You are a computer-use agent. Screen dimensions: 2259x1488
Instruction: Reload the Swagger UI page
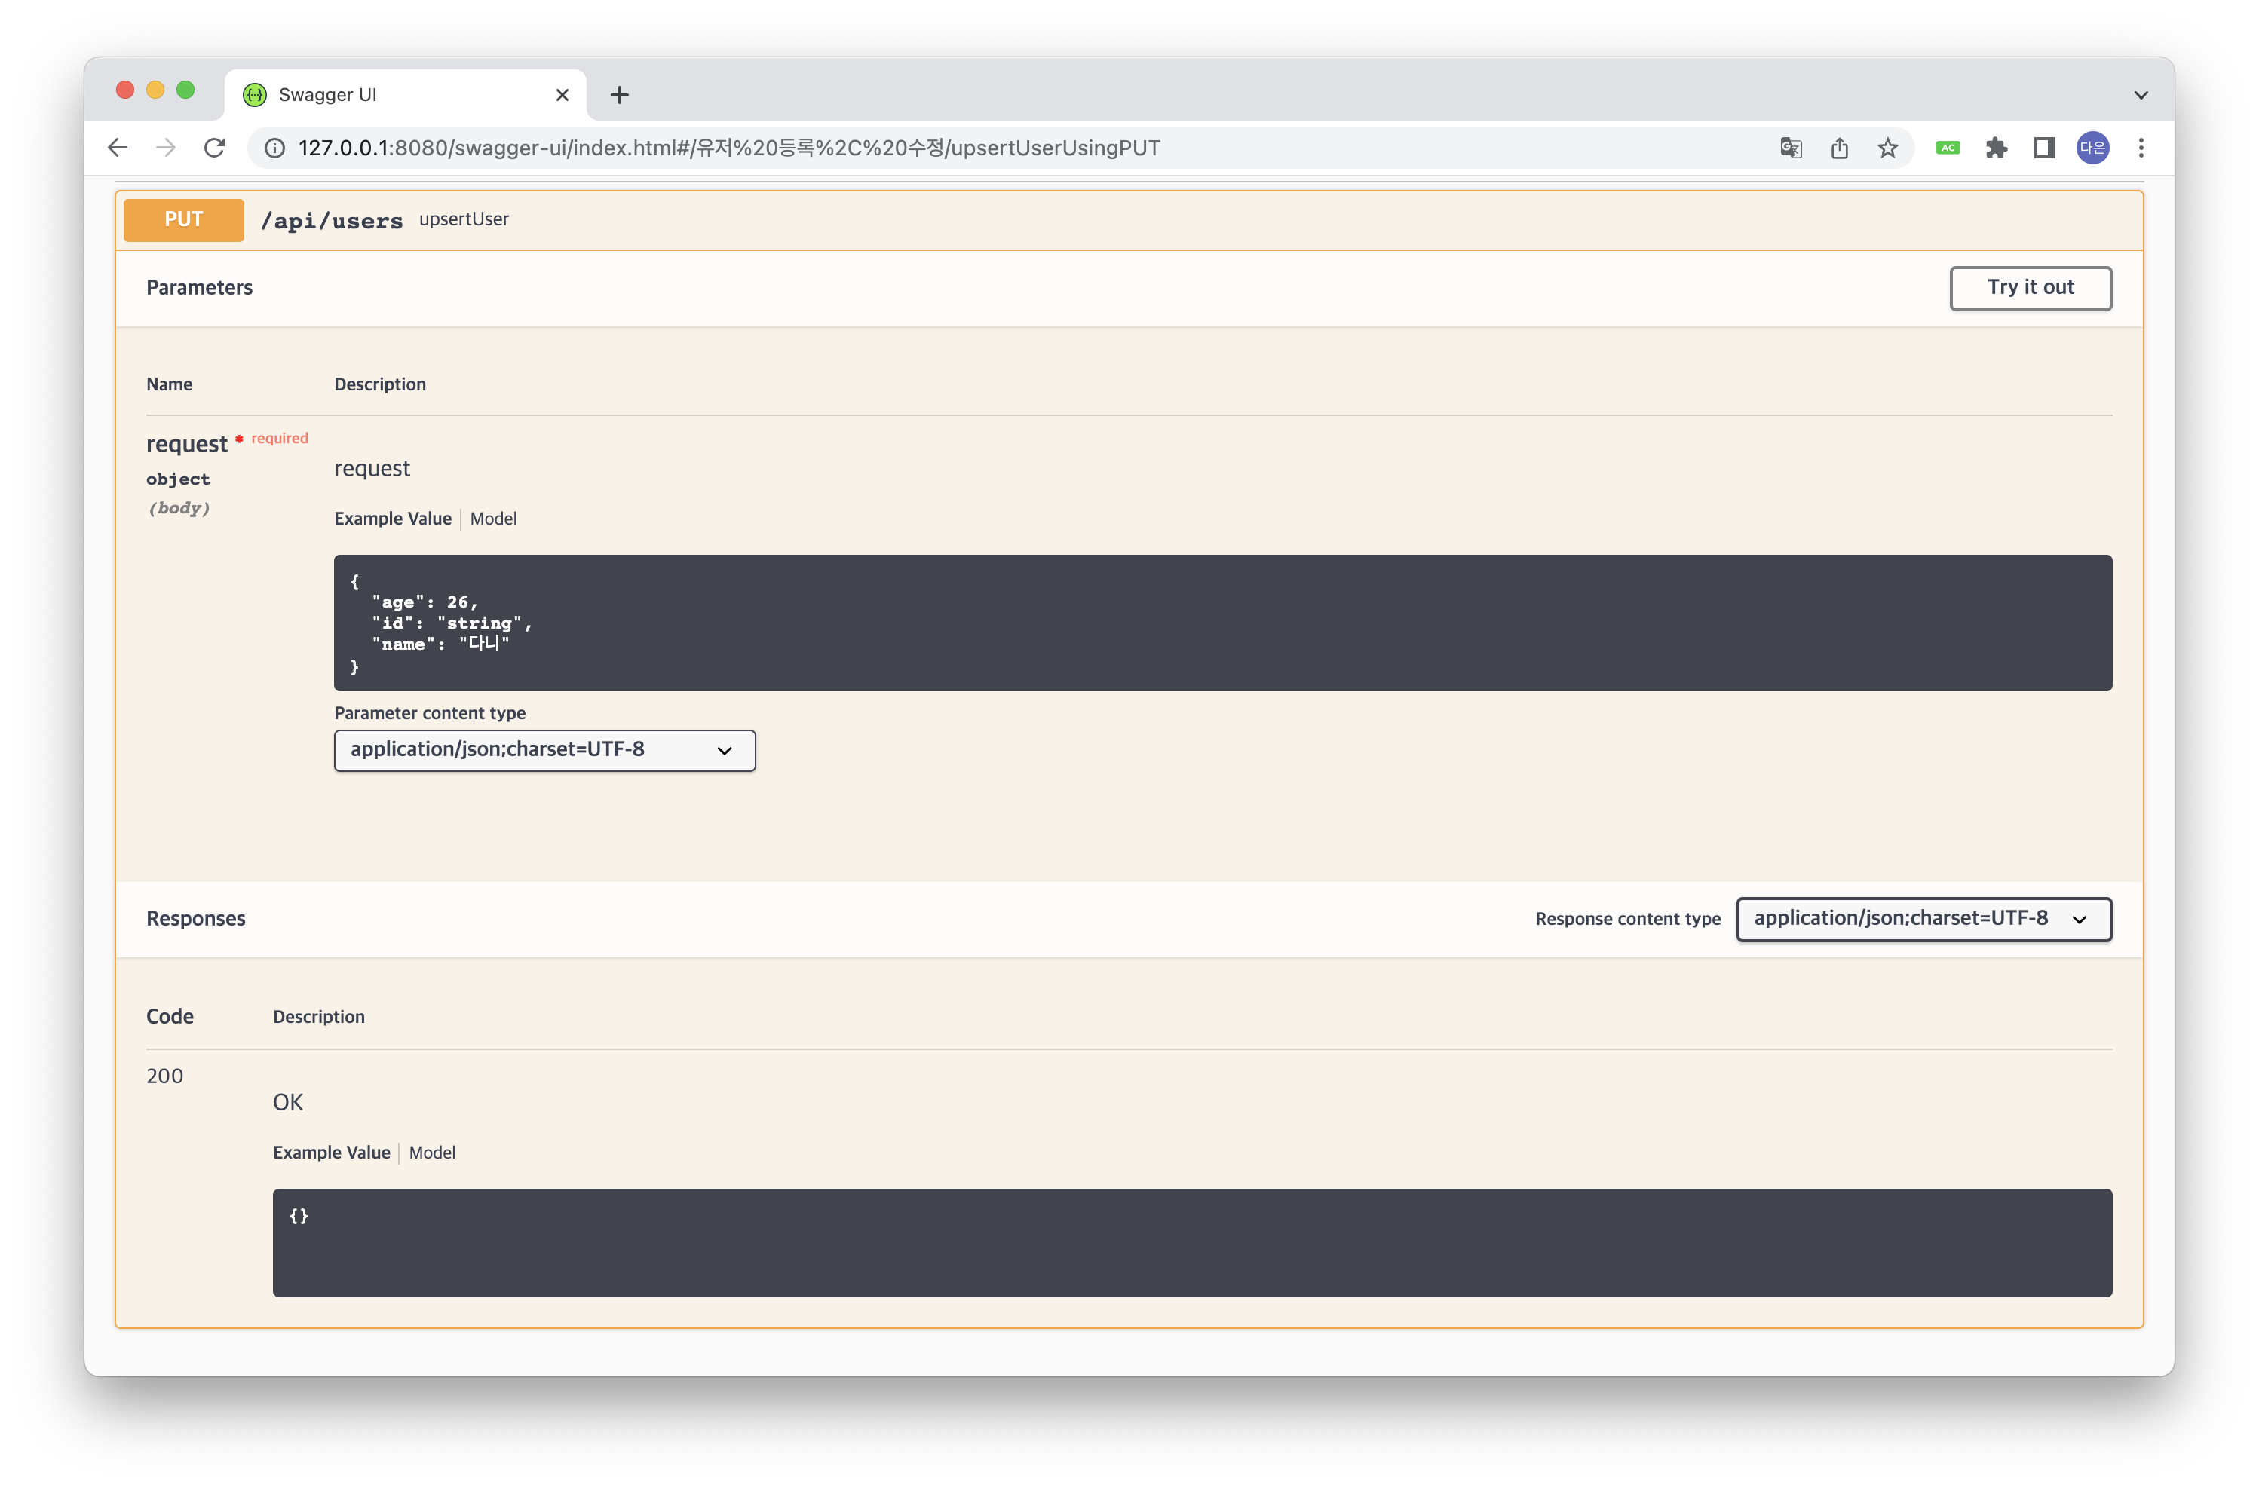point(214,148)
